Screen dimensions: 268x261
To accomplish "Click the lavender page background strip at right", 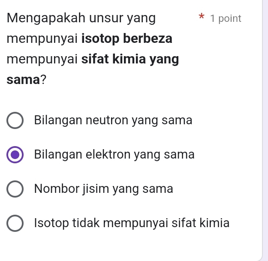I will coord(265,129).
